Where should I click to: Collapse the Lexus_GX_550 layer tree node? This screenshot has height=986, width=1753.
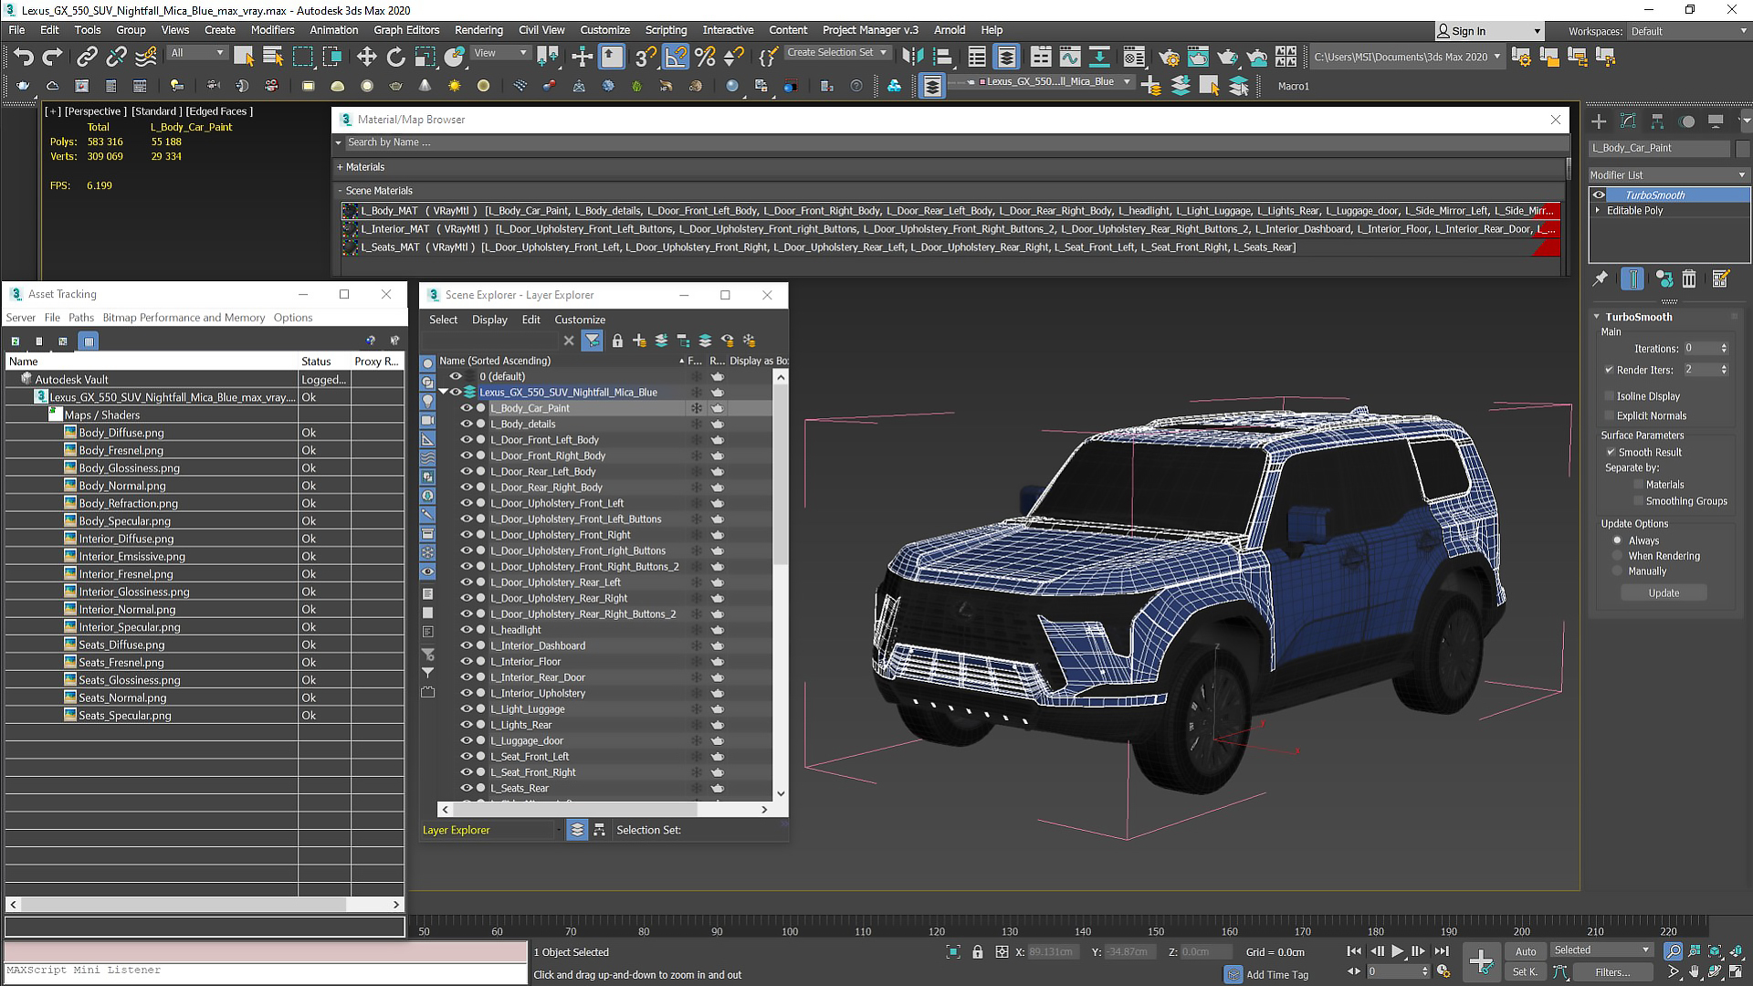coord(444,392)
